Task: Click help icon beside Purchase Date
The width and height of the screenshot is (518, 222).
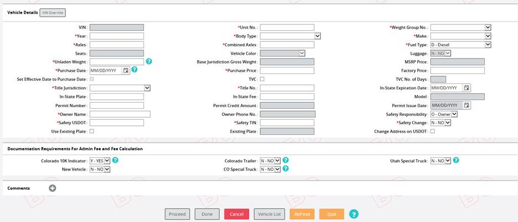Action: (135, 71)
